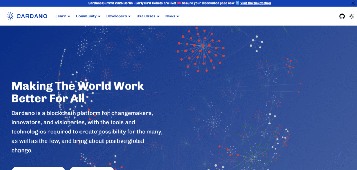Open Cardano GitHub repository icon
The height and width of the screenshot is (170, 357).
pos(342,16)
